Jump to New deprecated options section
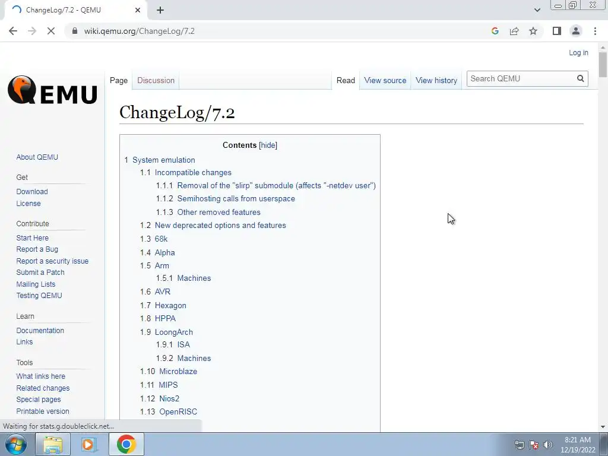Image resolution: width=608 pixels, height=456 pixels. pyautogui.click(x=220, y=225)
